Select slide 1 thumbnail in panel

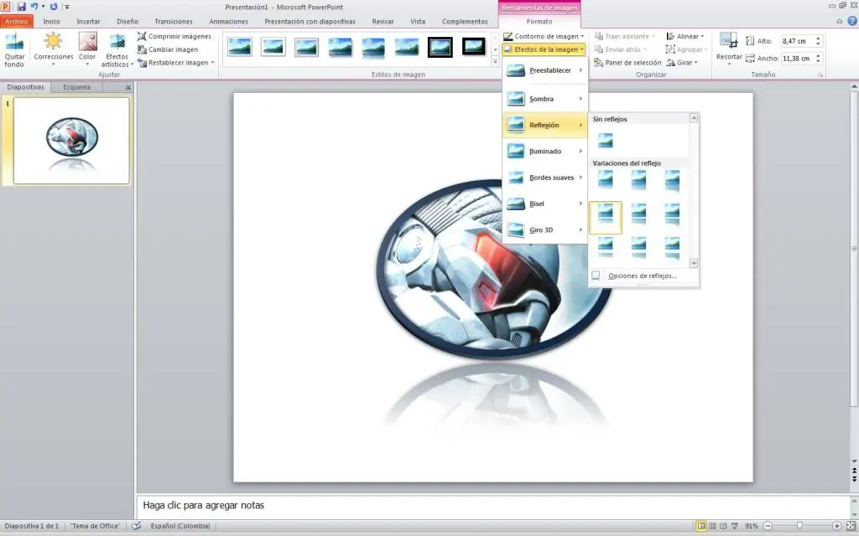pos(71,141)
